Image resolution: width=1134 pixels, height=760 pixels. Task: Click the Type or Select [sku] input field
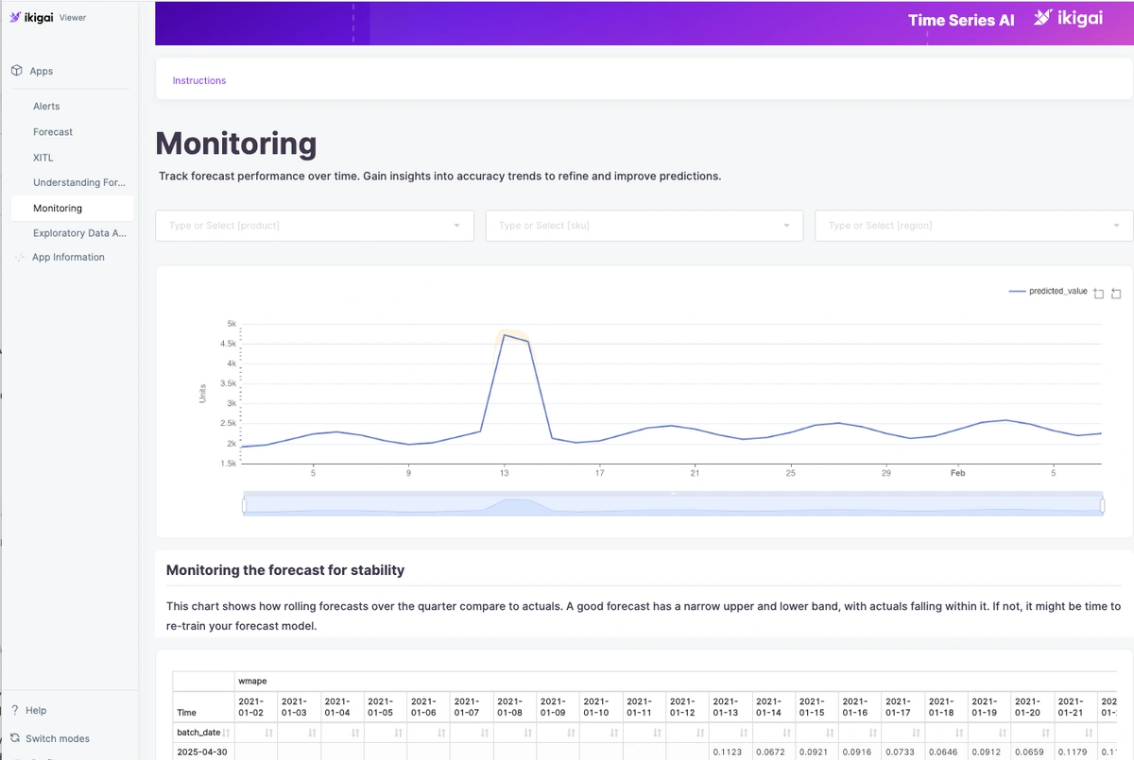(x=644, y=226)
